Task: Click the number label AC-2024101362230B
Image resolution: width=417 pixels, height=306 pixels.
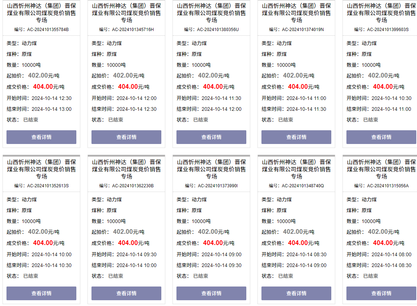Action: click(133, 186)
